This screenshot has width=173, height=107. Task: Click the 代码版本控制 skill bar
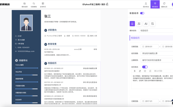tap(27, 89)
